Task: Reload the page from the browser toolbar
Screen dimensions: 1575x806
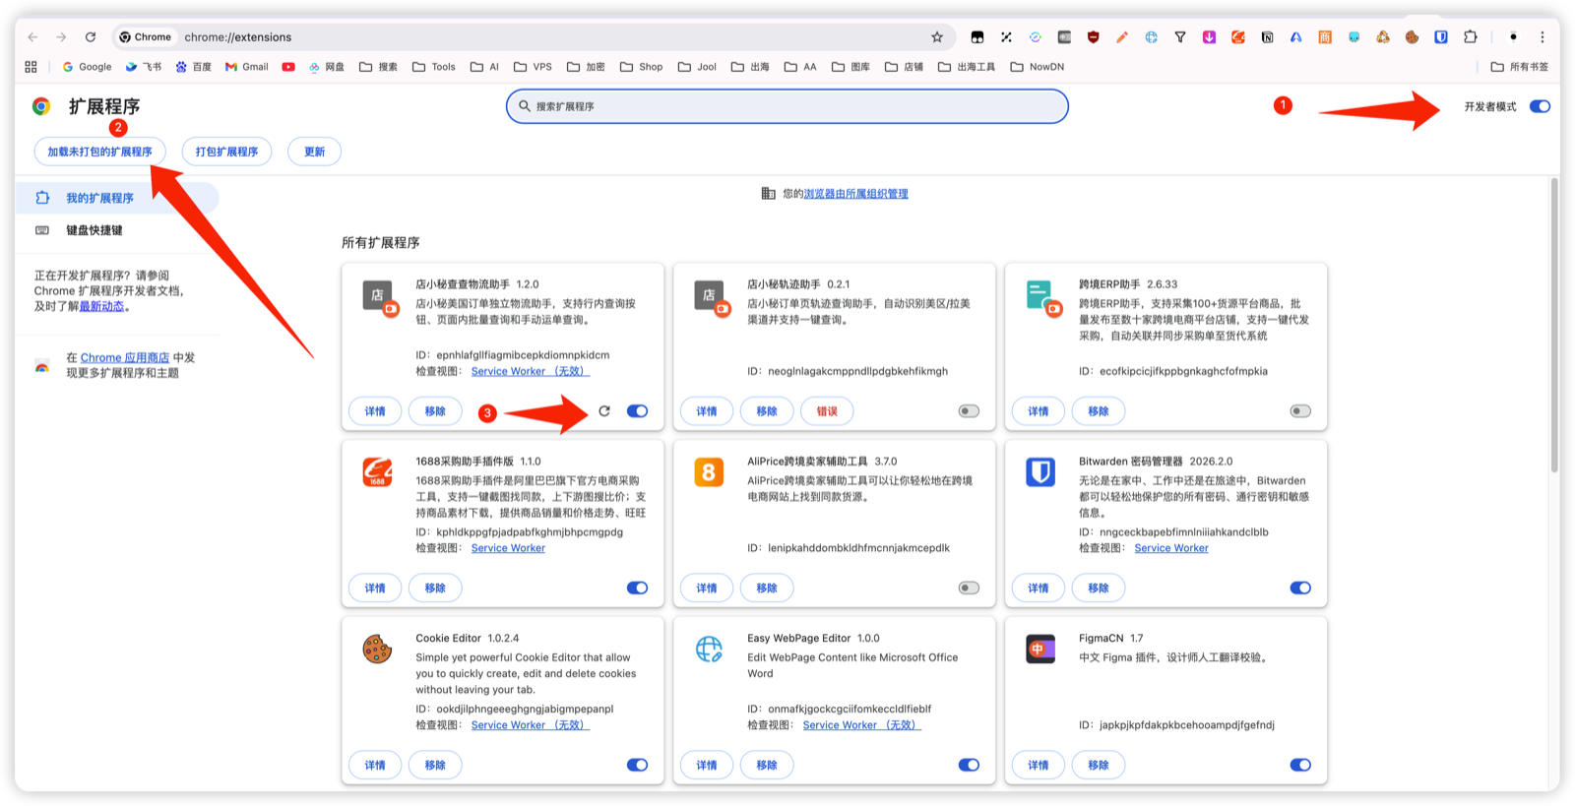Action: pyautogui.click(x=91, y=37)
